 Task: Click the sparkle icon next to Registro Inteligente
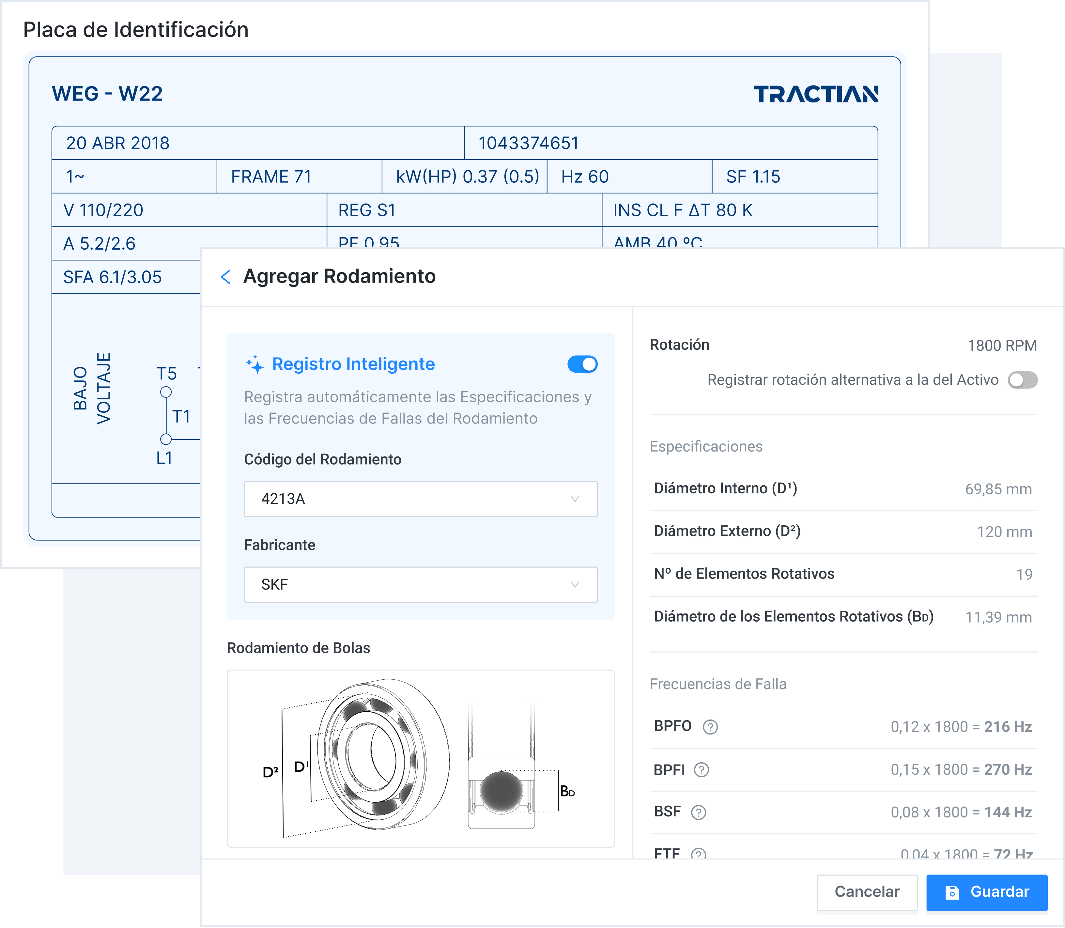click(x=255, y=364)
